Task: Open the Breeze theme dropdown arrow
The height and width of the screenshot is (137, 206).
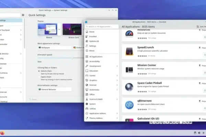Action: 59,29
